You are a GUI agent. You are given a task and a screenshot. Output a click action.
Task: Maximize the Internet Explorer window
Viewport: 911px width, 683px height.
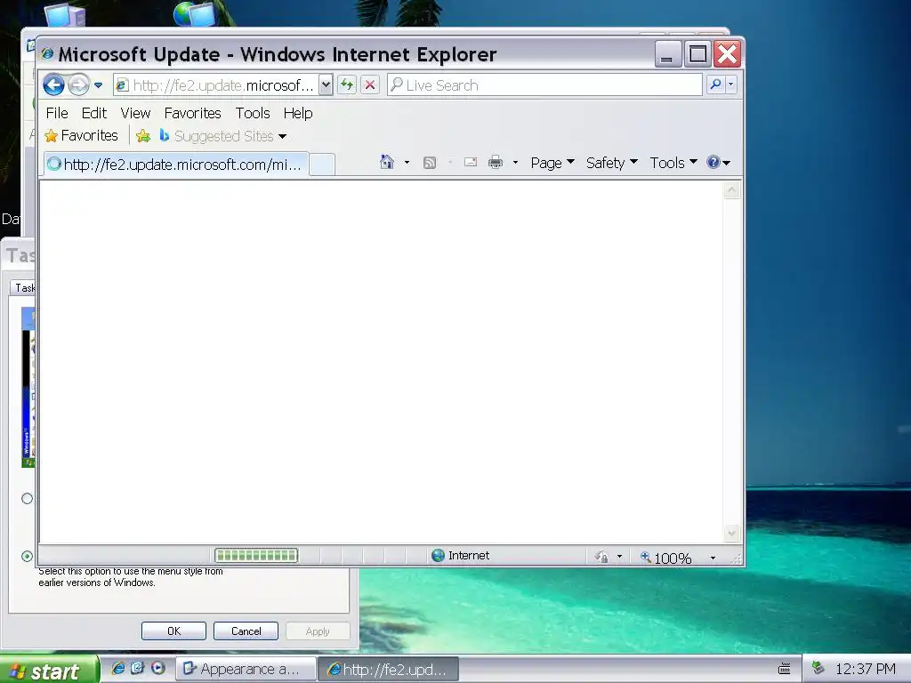[697, 54]
